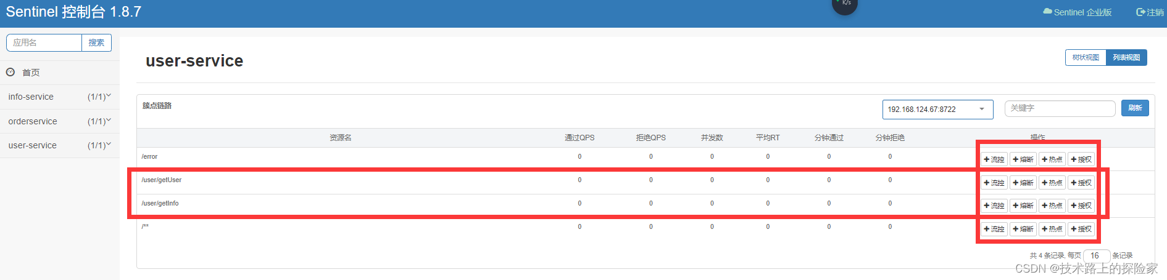Expand the orderservice chevron
Viewport: 1167px width, 280px height.
(109, 120)
